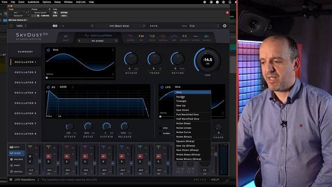The height and width of the screenshot is (187, 332).
Task: Open the FM tab icon
Action: click(x=141, y=36)
